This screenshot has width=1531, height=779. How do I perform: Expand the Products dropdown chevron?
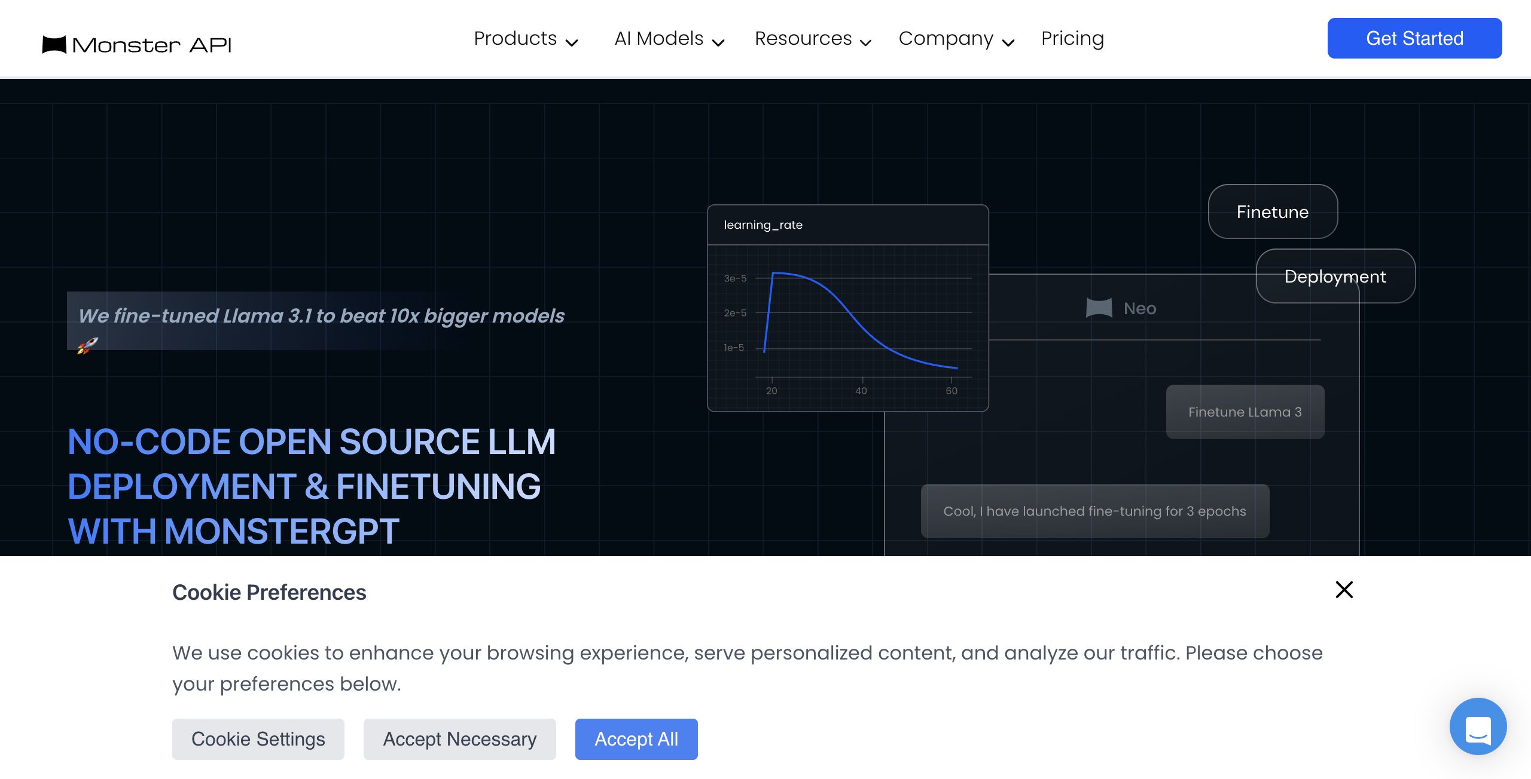(572, 42)
